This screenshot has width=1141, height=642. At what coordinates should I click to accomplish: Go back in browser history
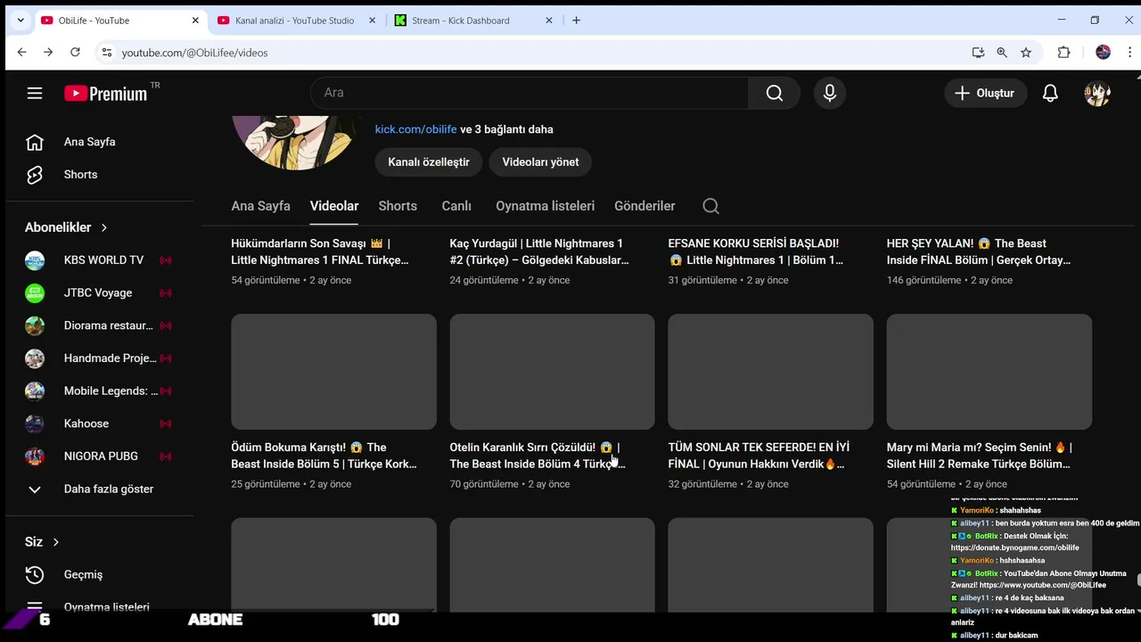21,53
